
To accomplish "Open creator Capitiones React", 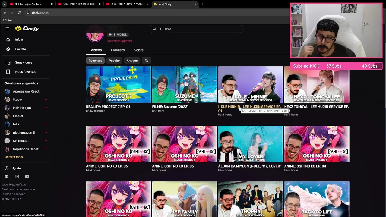I will pos(26,149).
